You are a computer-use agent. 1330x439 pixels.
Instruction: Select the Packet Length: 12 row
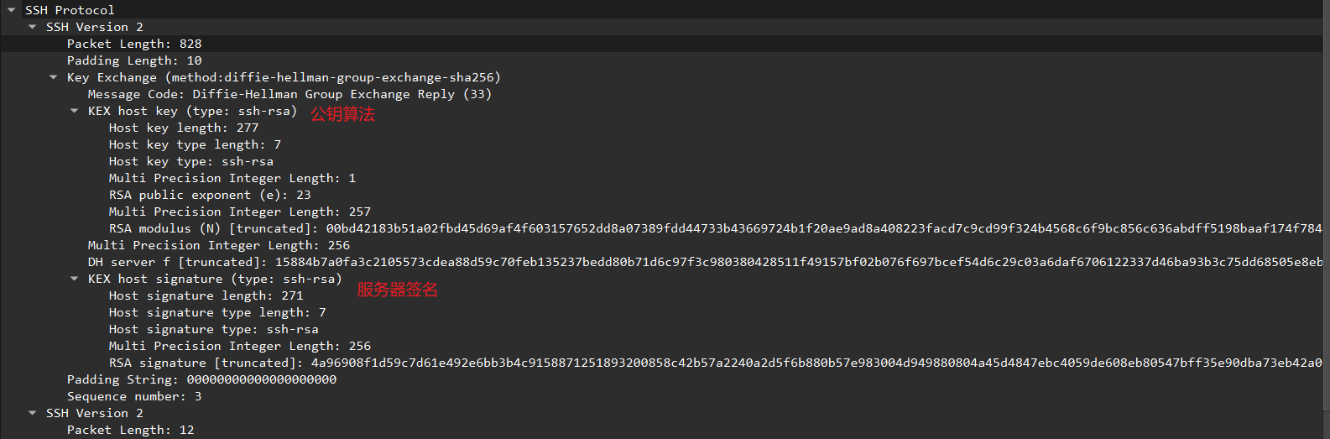coord(130,430)
